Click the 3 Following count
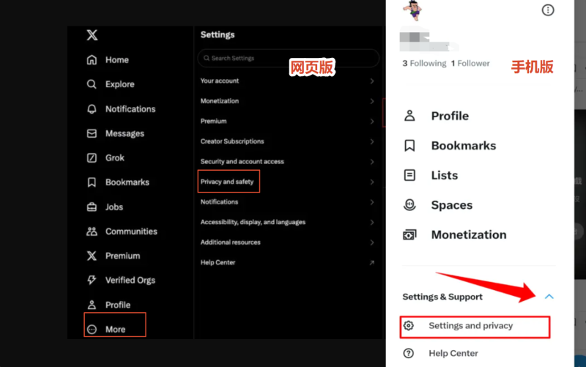 (x=424, y=64)
